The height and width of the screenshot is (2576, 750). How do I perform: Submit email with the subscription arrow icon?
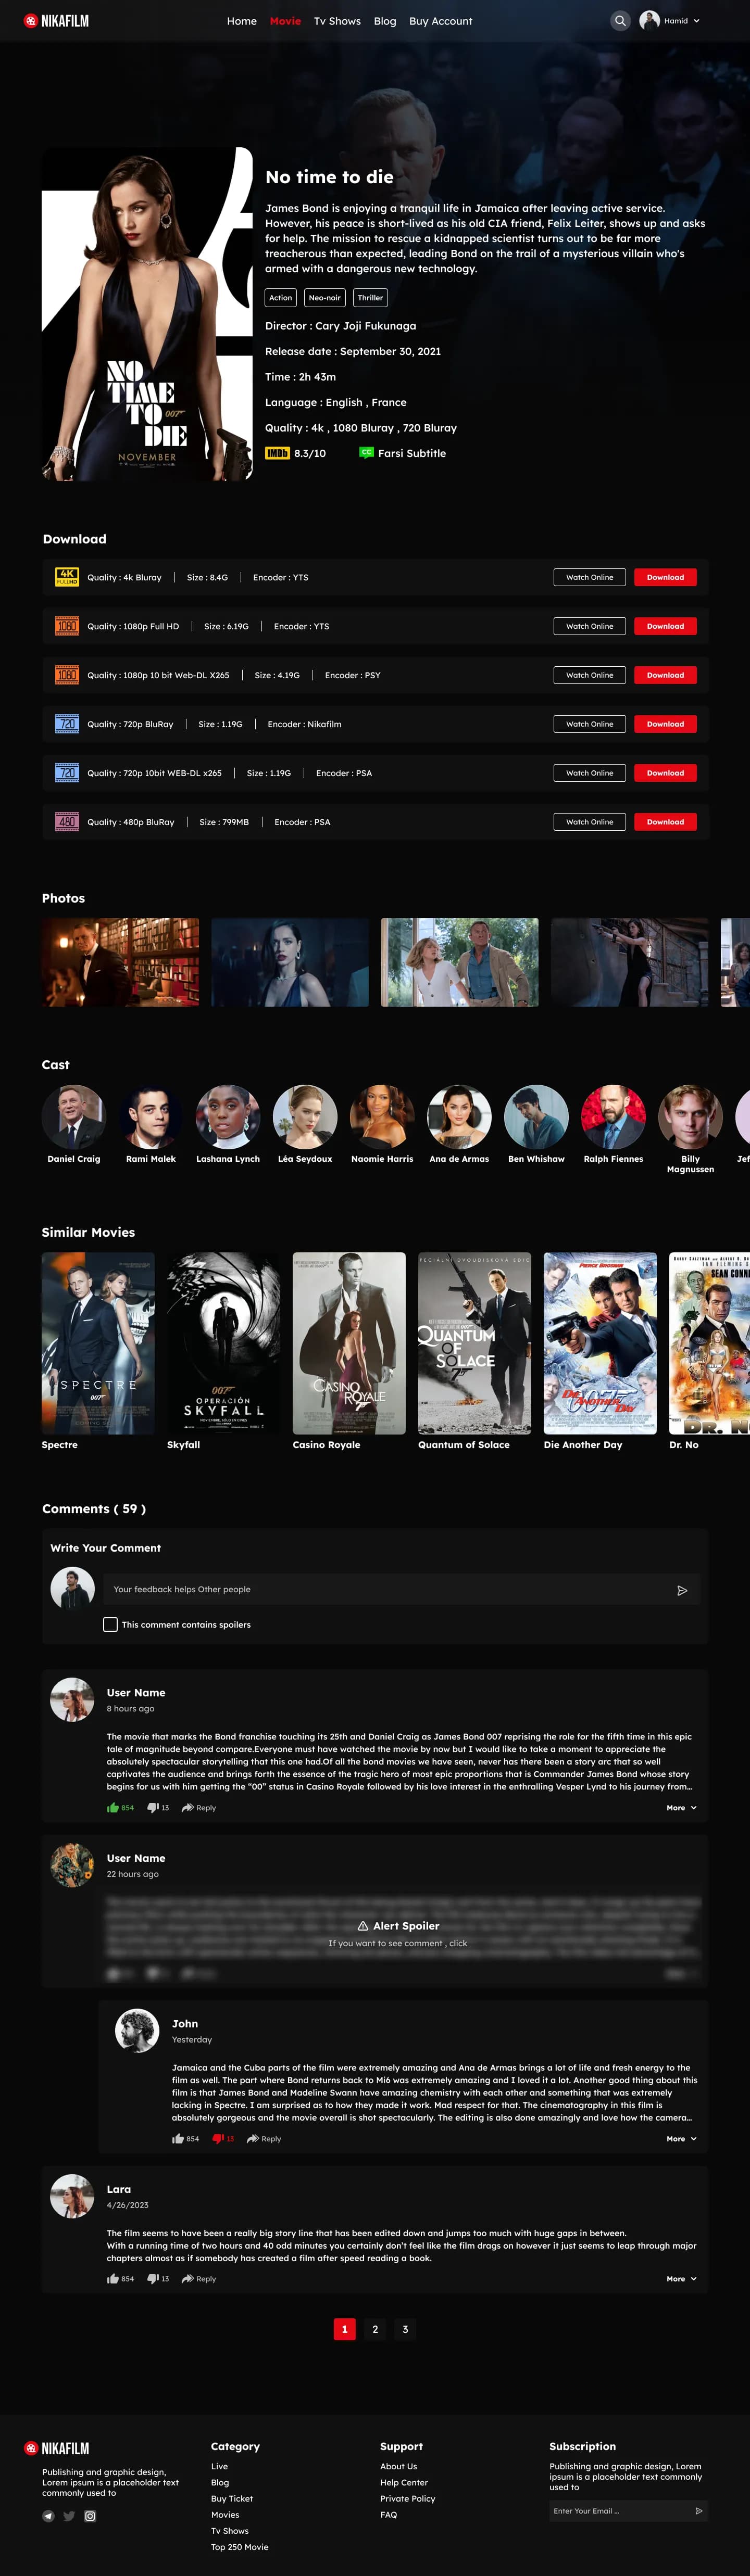point(698,2510)
